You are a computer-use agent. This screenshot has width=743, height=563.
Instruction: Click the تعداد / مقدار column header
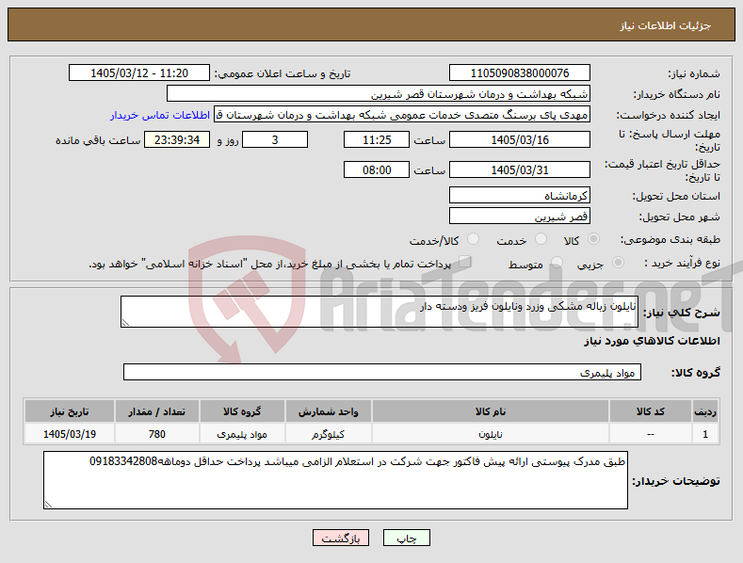coord(157,411)
